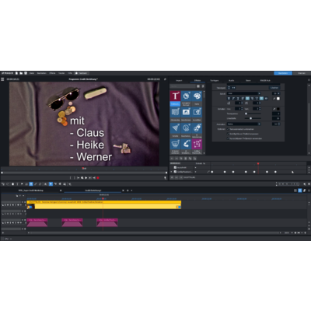Open the Bearbeiten menu
311x311 pixels.
point(41,73)
